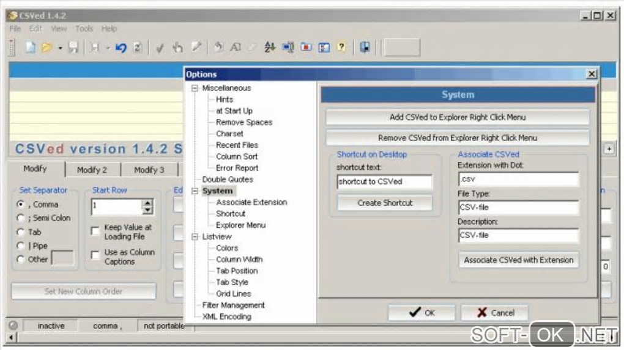Click the Save As icon in toolbar
The height and width of the screenshot is (350, 624).
95,48
